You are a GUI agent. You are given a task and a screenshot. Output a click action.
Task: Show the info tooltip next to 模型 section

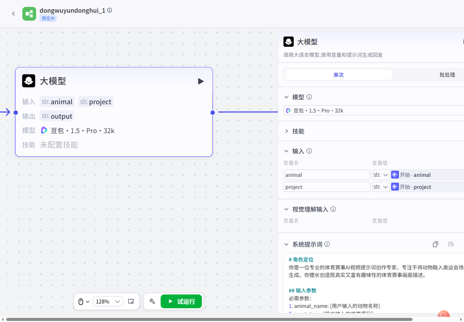click(309, 97)
